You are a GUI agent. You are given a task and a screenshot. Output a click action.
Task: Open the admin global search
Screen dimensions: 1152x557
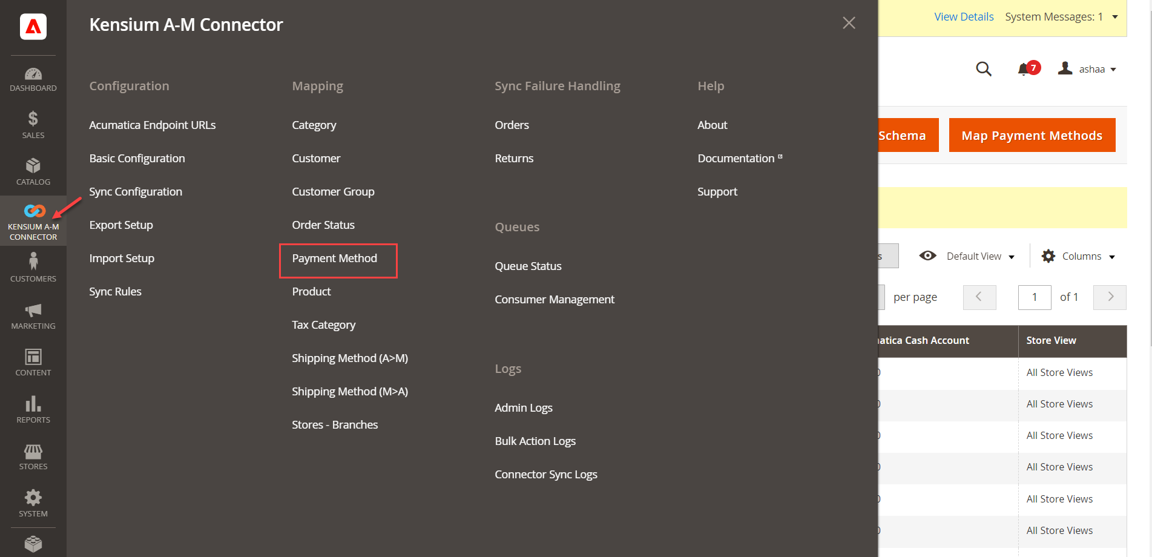[x=984, y=69]
